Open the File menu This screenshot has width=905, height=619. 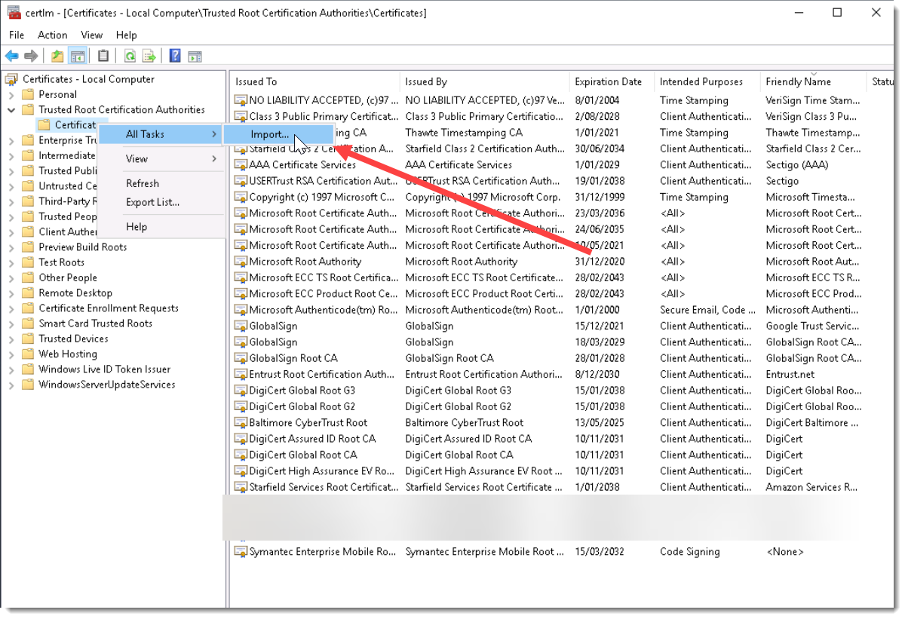coord(17,35)
